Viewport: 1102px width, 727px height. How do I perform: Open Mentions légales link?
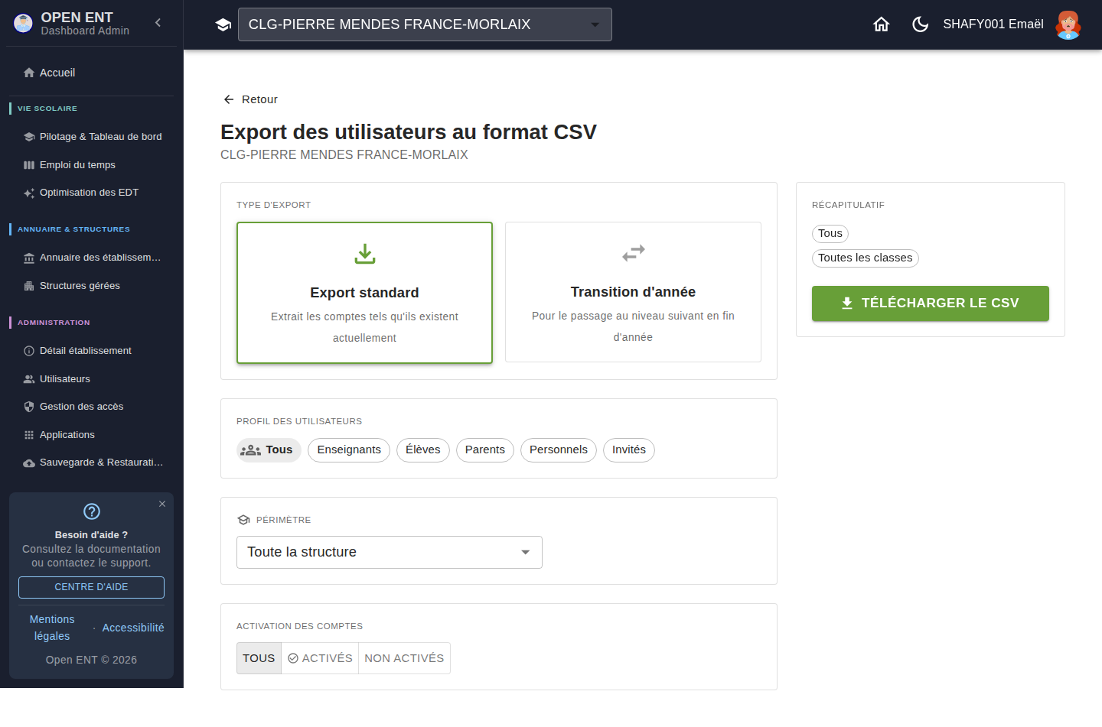point(52,628)
